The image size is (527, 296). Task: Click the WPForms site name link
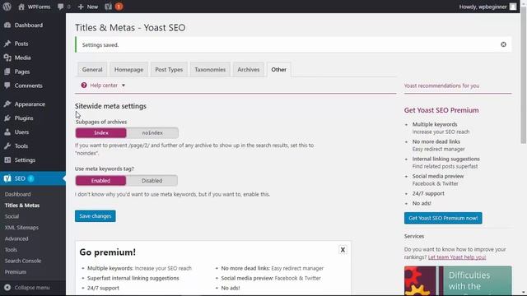click(39, 7)
